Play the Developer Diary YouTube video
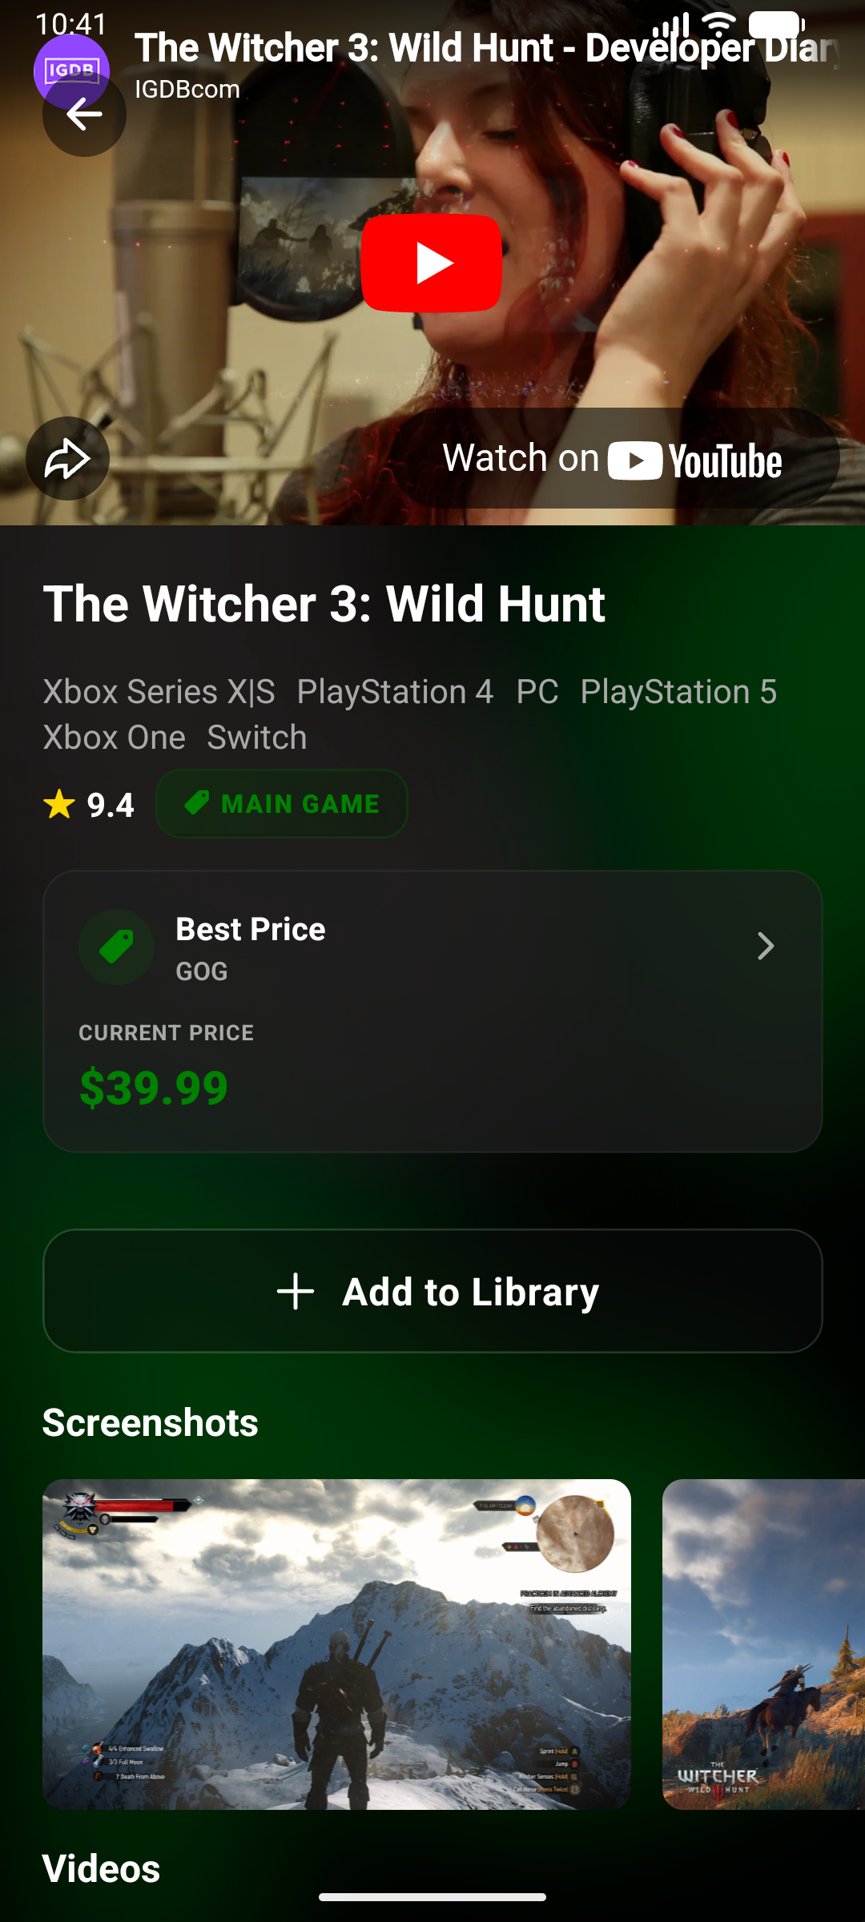The width and height of the screenshot is (865, 1922). 431,263
